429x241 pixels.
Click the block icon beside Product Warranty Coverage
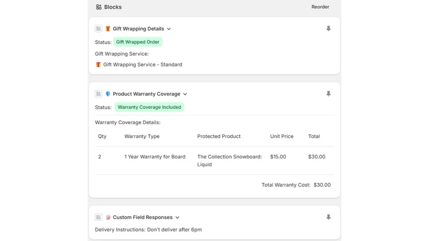point(99,94)
